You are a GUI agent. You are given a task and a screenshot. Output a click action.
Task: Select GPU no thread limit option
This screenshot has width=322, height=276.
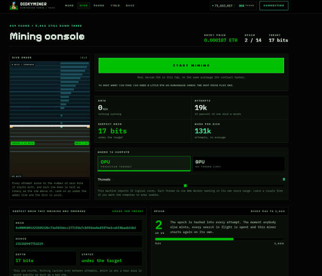pos(239,164)
